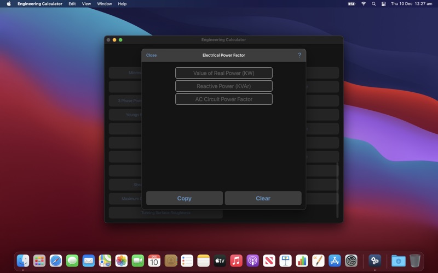Open App Store from the dock
This screenshot has height=273, width=438.
point(335,261)
